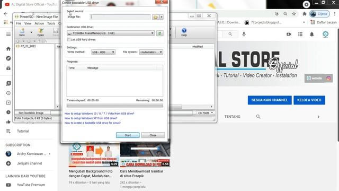The height and width of the screenshot is (191, 339).
Task: Search within the channel using magnifier icon
Action: [258, 117]
